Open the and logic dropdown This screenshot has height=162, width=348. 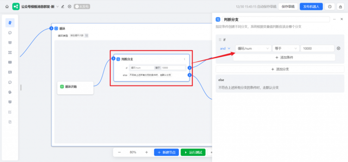pos(225,48)
